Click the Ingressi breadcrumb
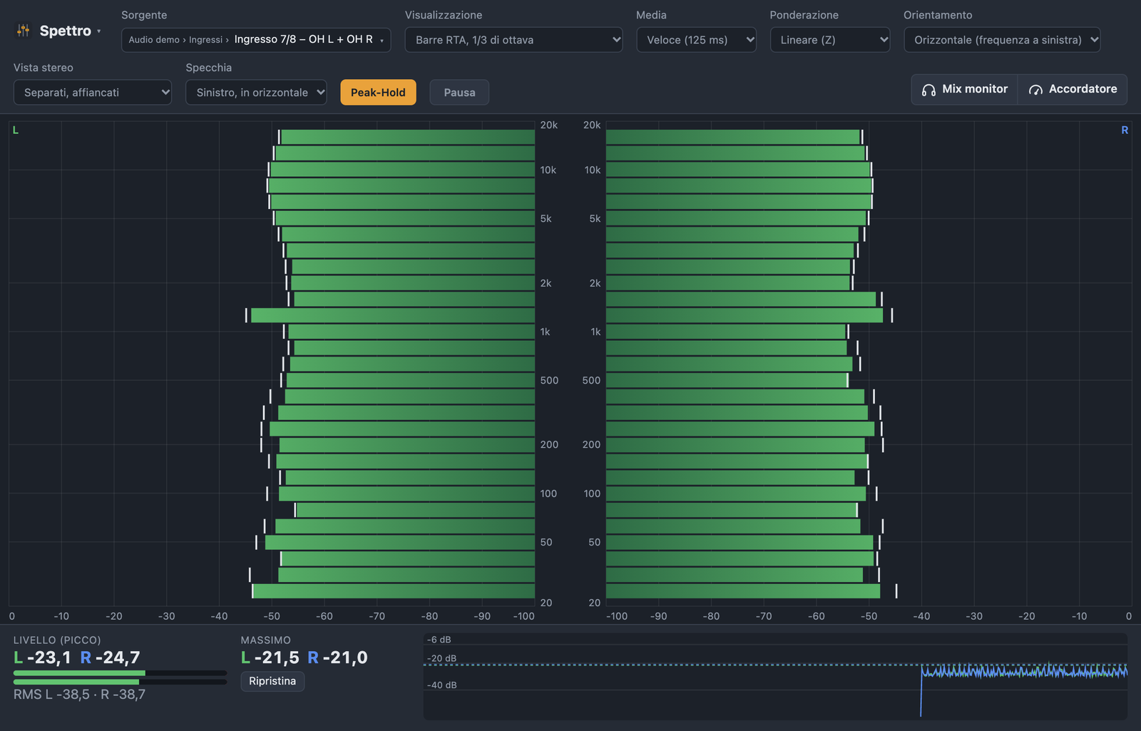This screenshot has height=731, width=1141. tap(205, 40)
